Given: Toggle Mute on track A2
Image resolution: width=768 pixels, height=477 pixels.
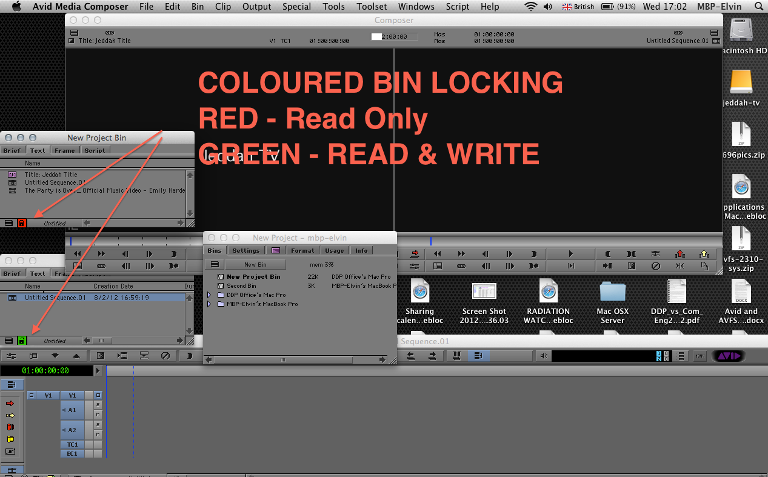Looking at the screenshot, I should coord(98,434).
